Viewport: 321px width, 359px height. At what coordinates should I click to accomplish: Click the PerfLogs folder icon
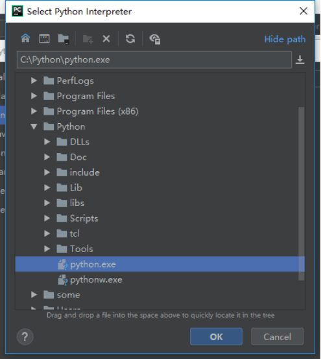(x=49, y=80)
